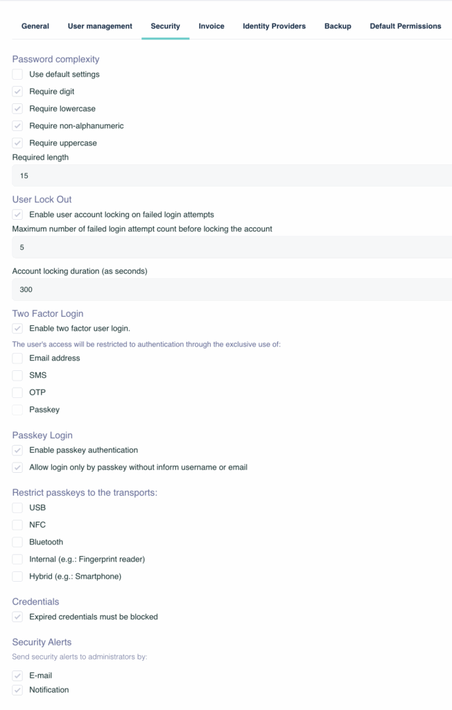Enable Use default settings checkbox

coord(18,74)
